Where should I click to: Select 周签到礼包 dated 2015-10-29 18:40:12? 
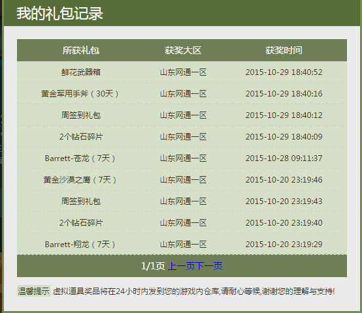tap(81, 115)
